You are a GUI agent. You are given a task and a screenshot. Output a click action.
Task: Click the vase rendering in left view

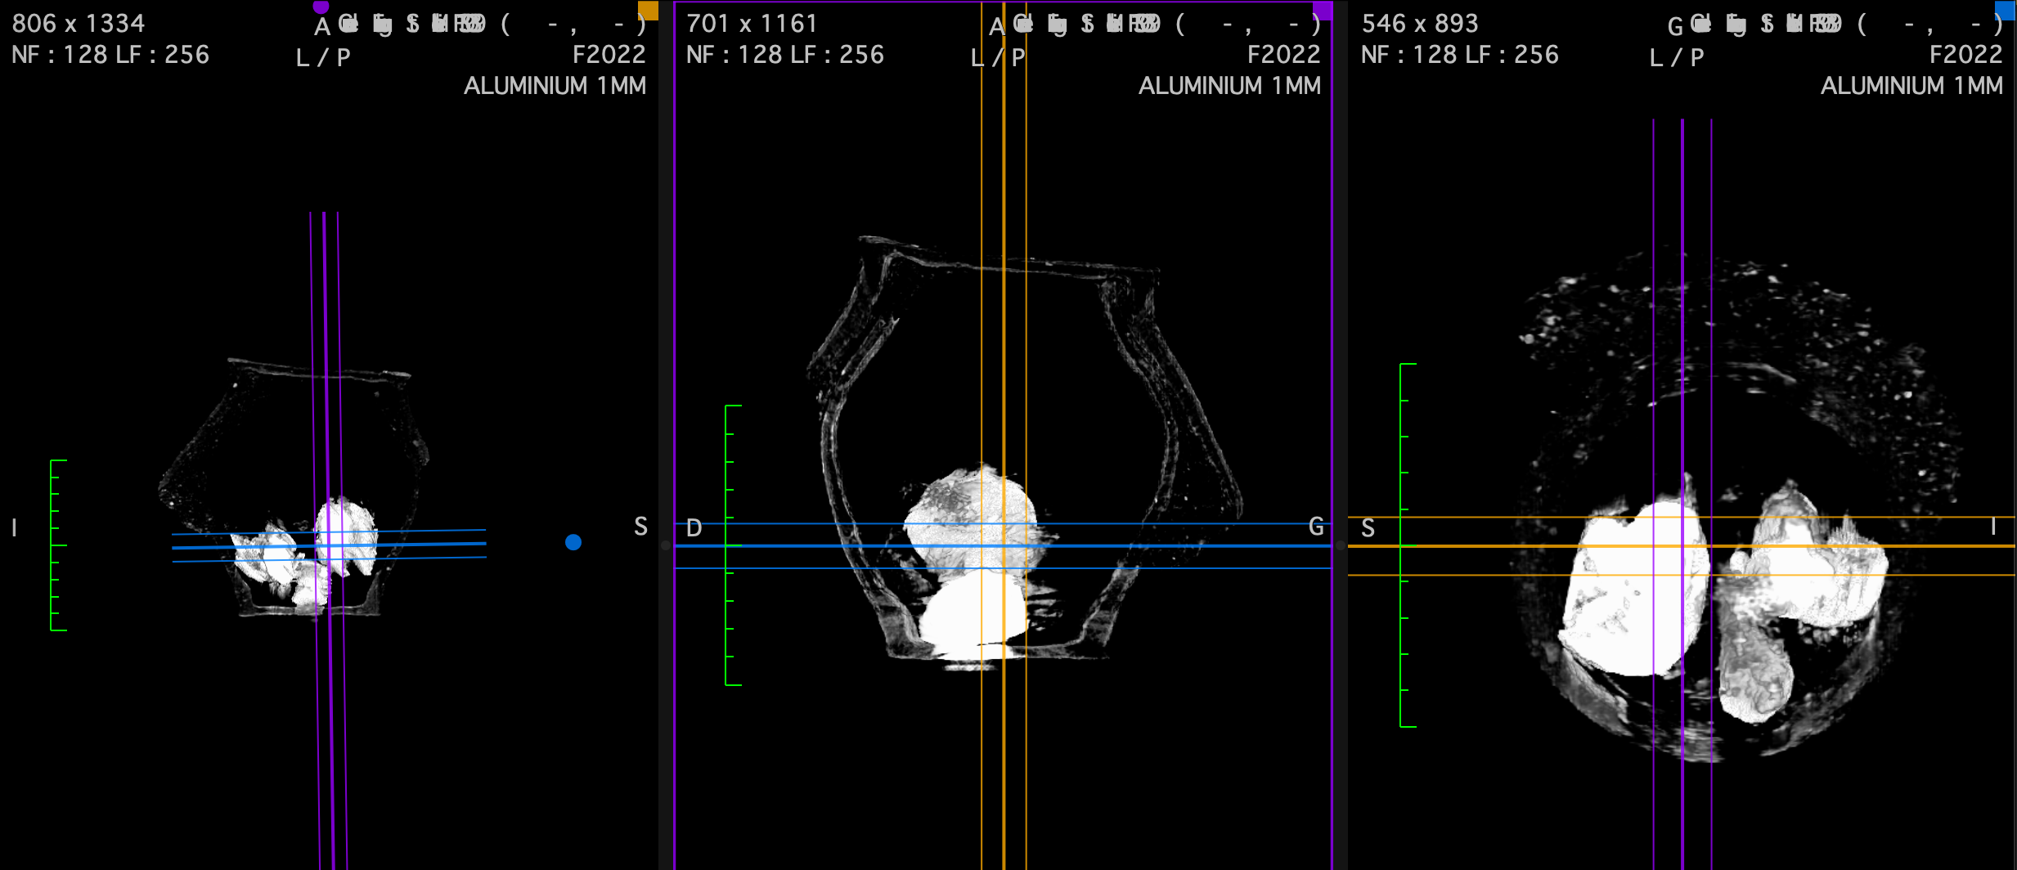pos(294,487)
